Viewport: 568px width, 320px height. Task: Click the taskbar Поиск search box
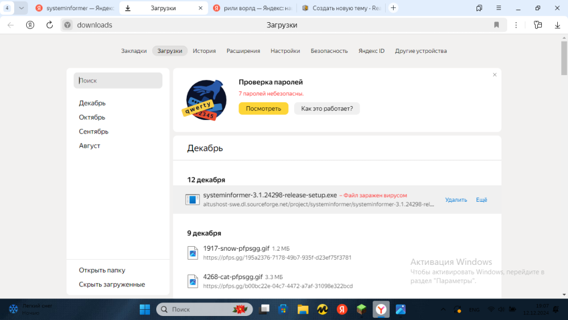click(x=204, y=310)
